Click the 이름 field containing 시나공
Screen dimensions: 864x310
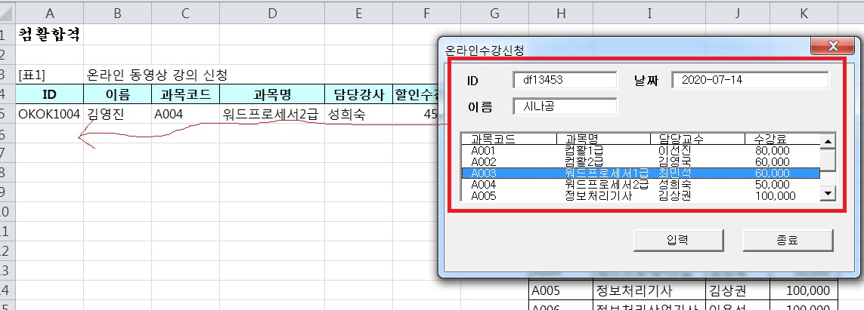(x=564, y=106)
